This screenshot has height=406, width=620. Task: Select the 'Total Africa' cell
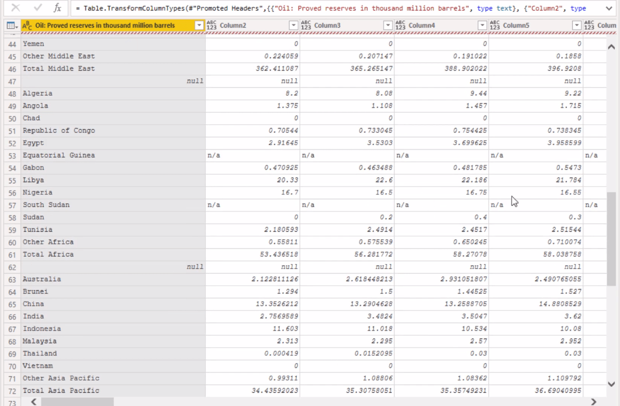(113, 255)
